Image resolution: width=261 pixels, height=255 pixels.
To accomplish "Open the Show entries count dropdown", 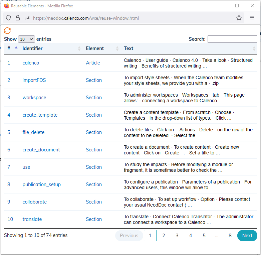I will tap(26, 39).
